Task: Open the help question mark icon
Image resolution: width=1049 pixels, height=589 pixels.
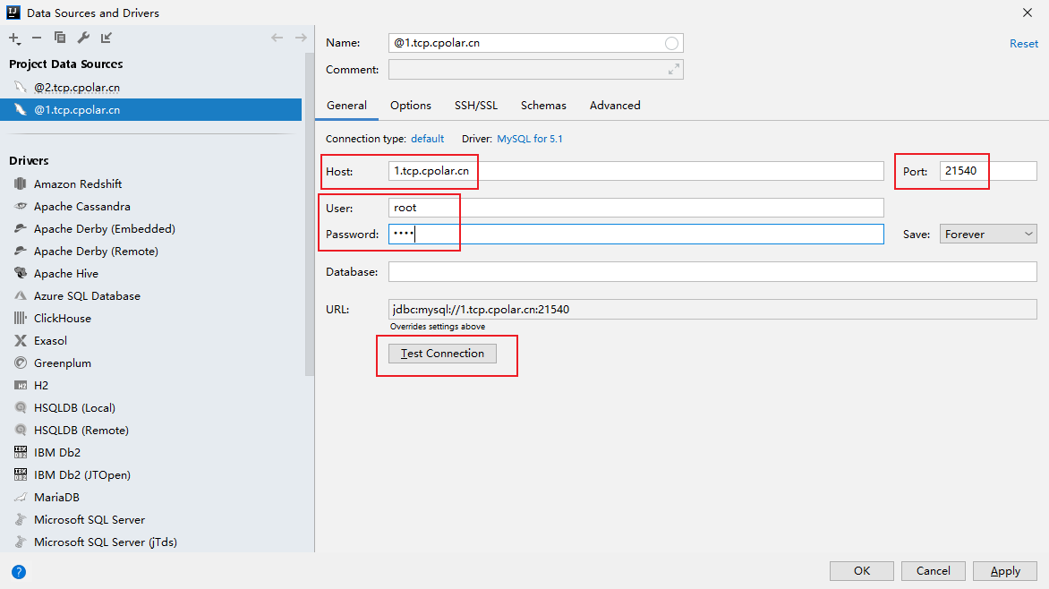Action: pos(19,572)
